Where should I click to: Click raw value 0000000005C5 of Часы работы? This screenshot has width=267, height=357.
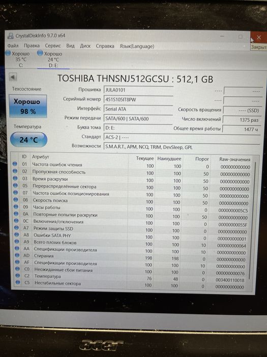tap(233, 210)
